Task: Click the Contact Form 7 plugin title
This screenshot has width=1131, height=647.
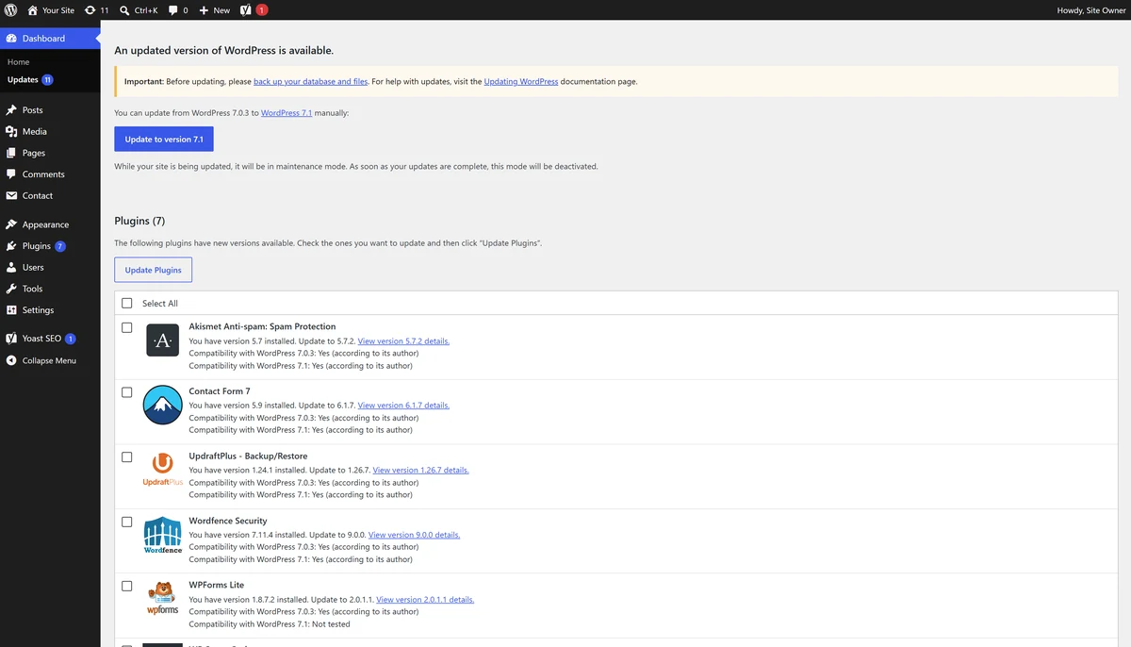Action: (x=220, y=391)
